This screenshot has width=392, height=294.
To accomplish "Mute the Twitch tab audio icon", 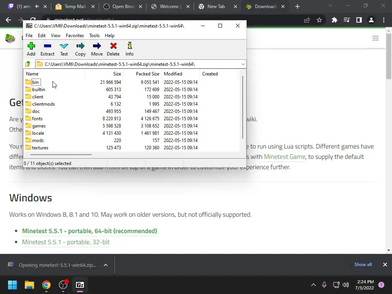I will (x=37, y=7).
